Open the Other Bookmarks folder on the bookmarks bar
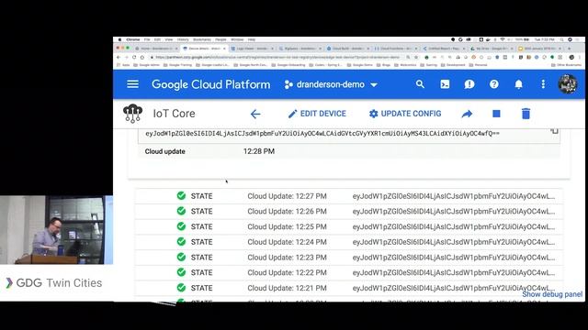Screen dimensions: 588x330 click(x=566, y=65)
